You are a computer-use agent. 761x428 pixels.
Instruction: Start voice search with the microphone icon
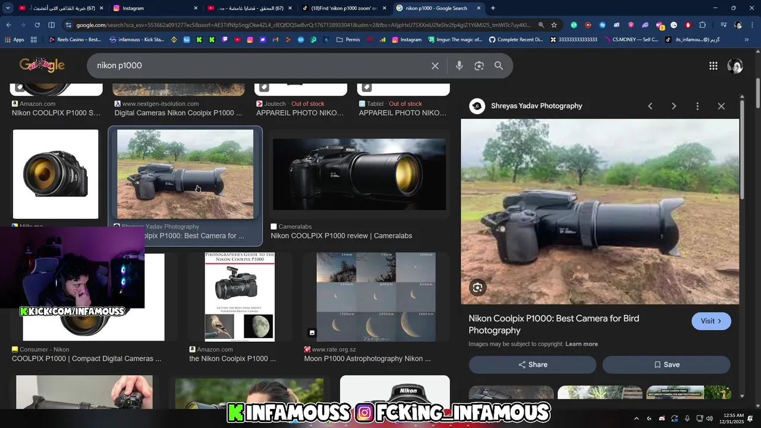[459, 66]
